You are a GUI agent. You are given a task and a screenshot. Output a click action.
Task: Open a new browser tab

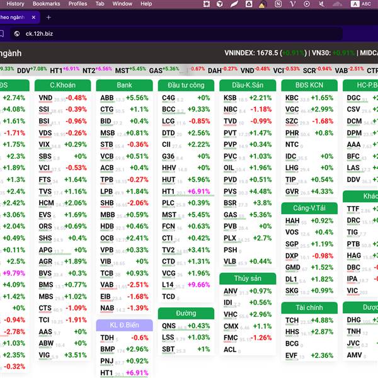click(x=49, y=18)
